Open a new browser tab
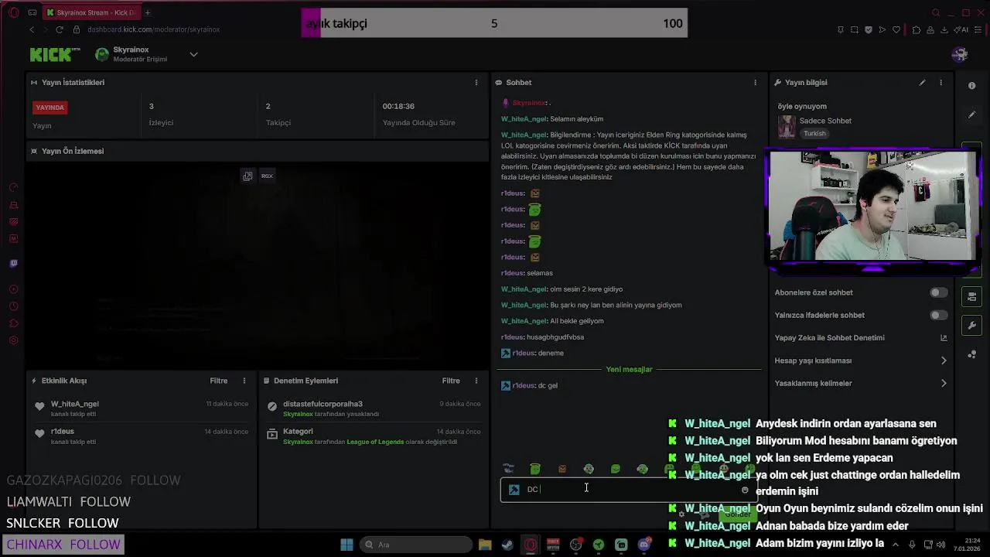 (x=148, y=12)
